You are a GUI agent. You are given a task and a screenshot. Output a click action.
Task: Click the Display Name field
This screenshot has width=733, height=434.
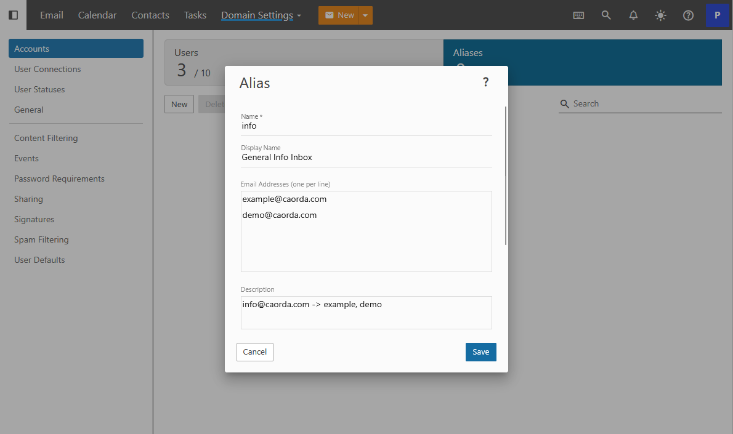pyautogui.click(x=366, y=158)
